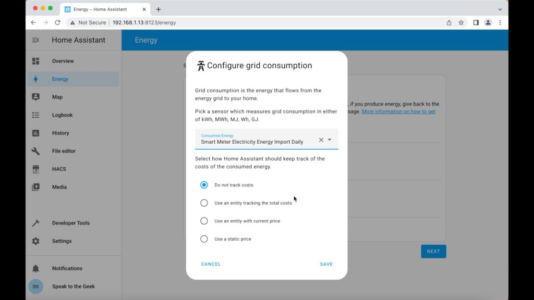
Task: Click the Energy page header title
Action: point(146,40)
